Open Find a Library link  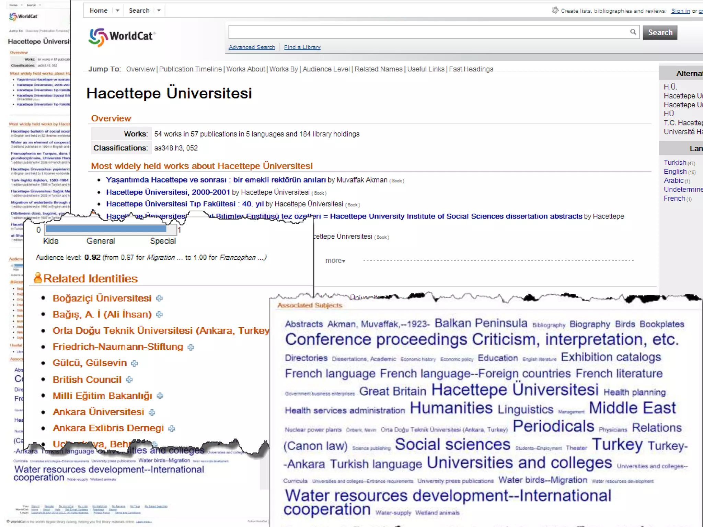tap(302, 47)
